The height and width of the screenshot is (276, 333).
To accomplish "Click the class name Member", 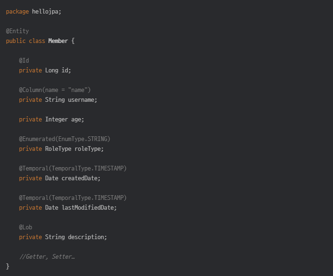I will click(x=58, y=41).
